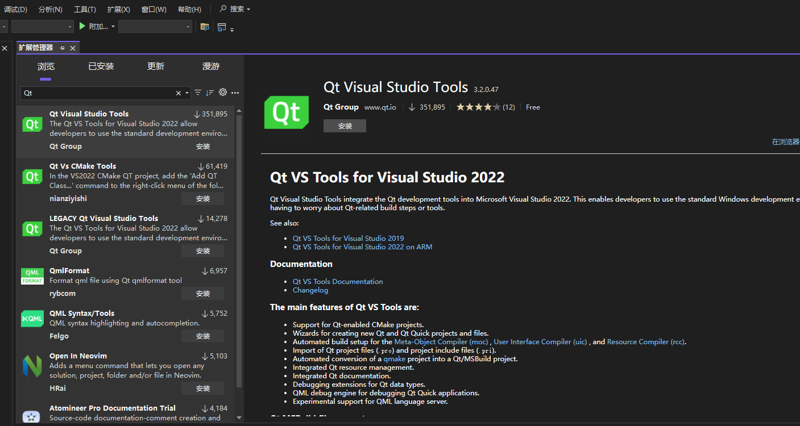The height and width of the screenshot is (426, 800).
Task: Open the 帮助(H) menu
Action: [x=189, y=9]
